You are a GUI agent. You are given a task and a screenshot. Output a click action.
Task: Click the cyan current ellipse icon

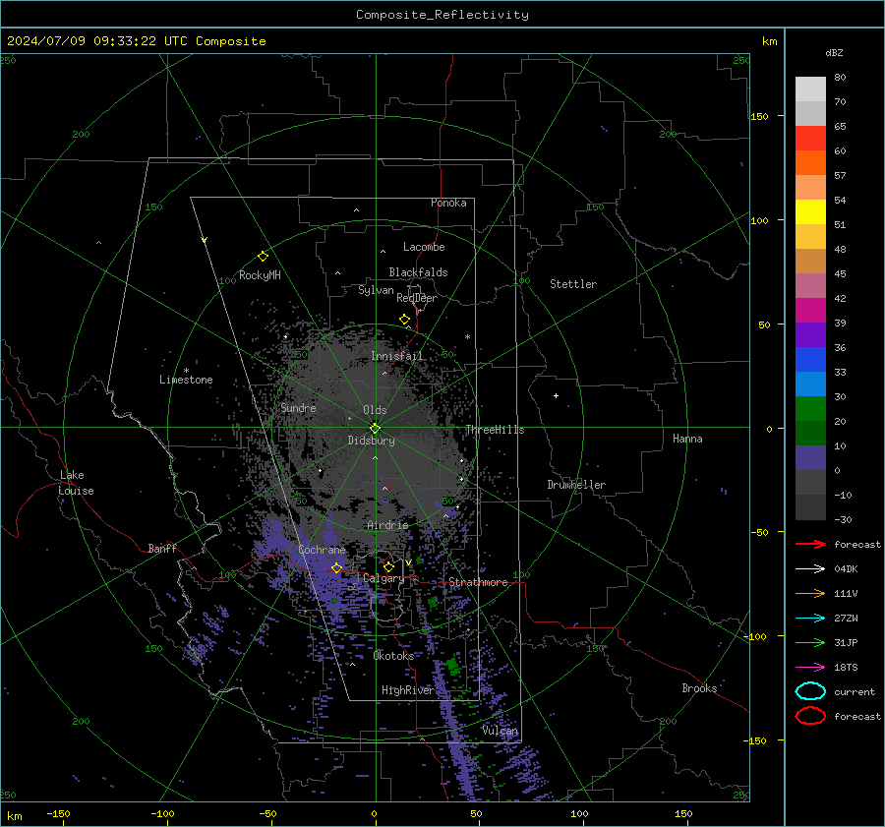(x=810, y=691)
